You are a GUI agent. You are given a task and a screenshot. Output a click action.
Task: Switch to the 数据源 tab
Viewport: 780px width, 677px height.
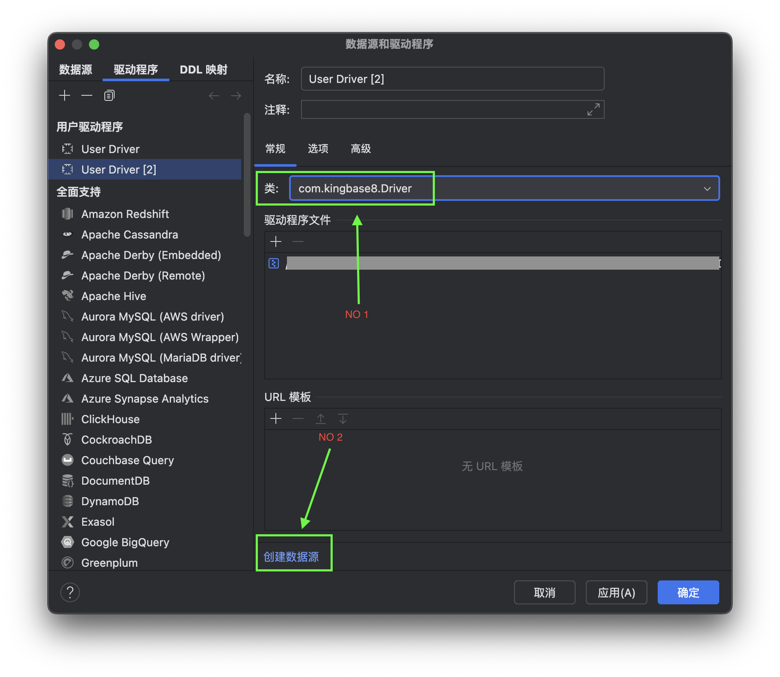click(x=75, y=69)
